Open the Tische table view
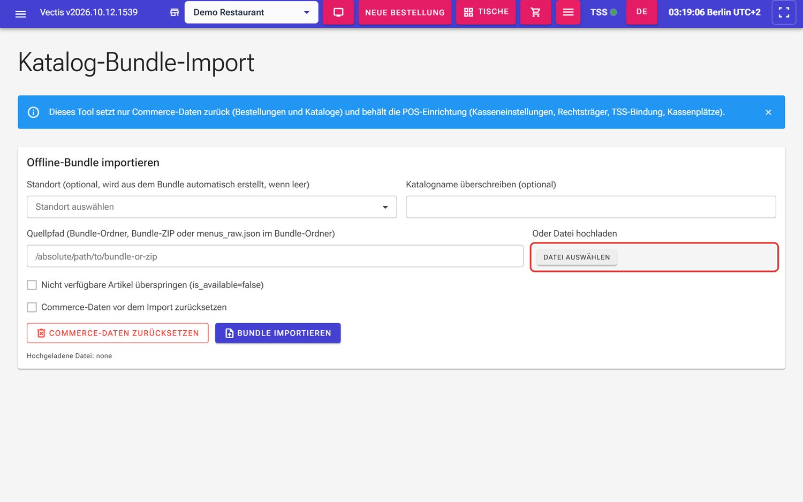The width and height of the screenshot is (803, 502). click(486, 12)
